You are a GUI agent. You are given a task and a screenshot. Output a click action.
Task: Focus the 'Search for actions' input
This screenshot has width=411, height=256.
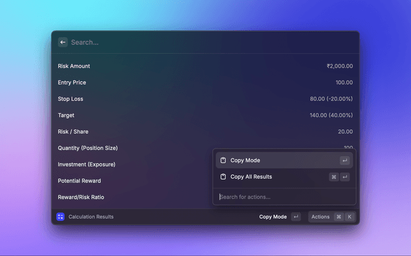(x=283, y=196)
